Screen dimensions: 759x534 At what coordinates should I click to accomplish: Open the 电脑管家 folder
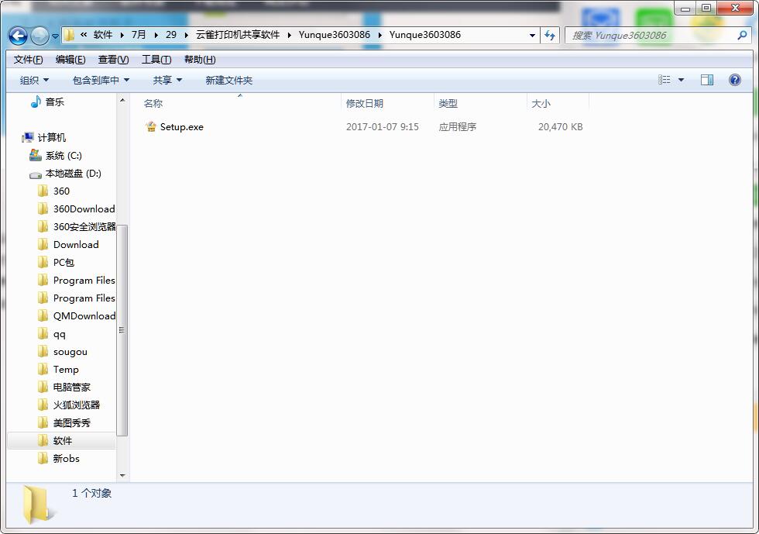tap(71, 388)
